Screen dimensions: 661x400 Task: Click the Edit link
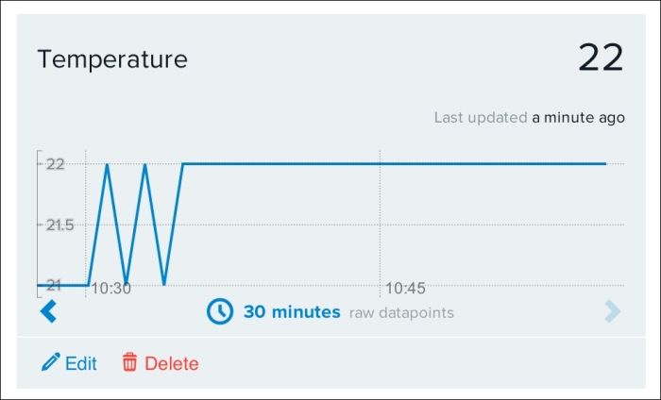point(81,363)
